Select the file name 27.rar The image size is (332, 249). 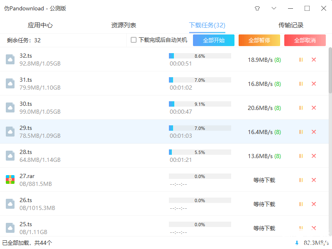click(x=27, y=176)
